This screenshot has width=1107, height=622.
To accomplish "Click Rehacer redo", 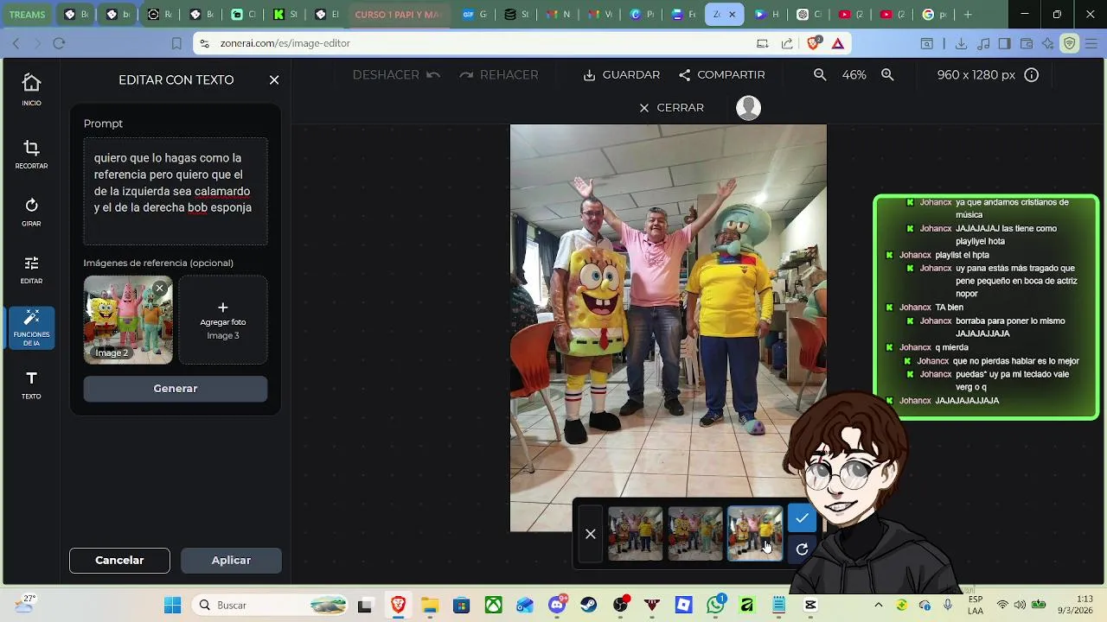I will click(499, 75).
